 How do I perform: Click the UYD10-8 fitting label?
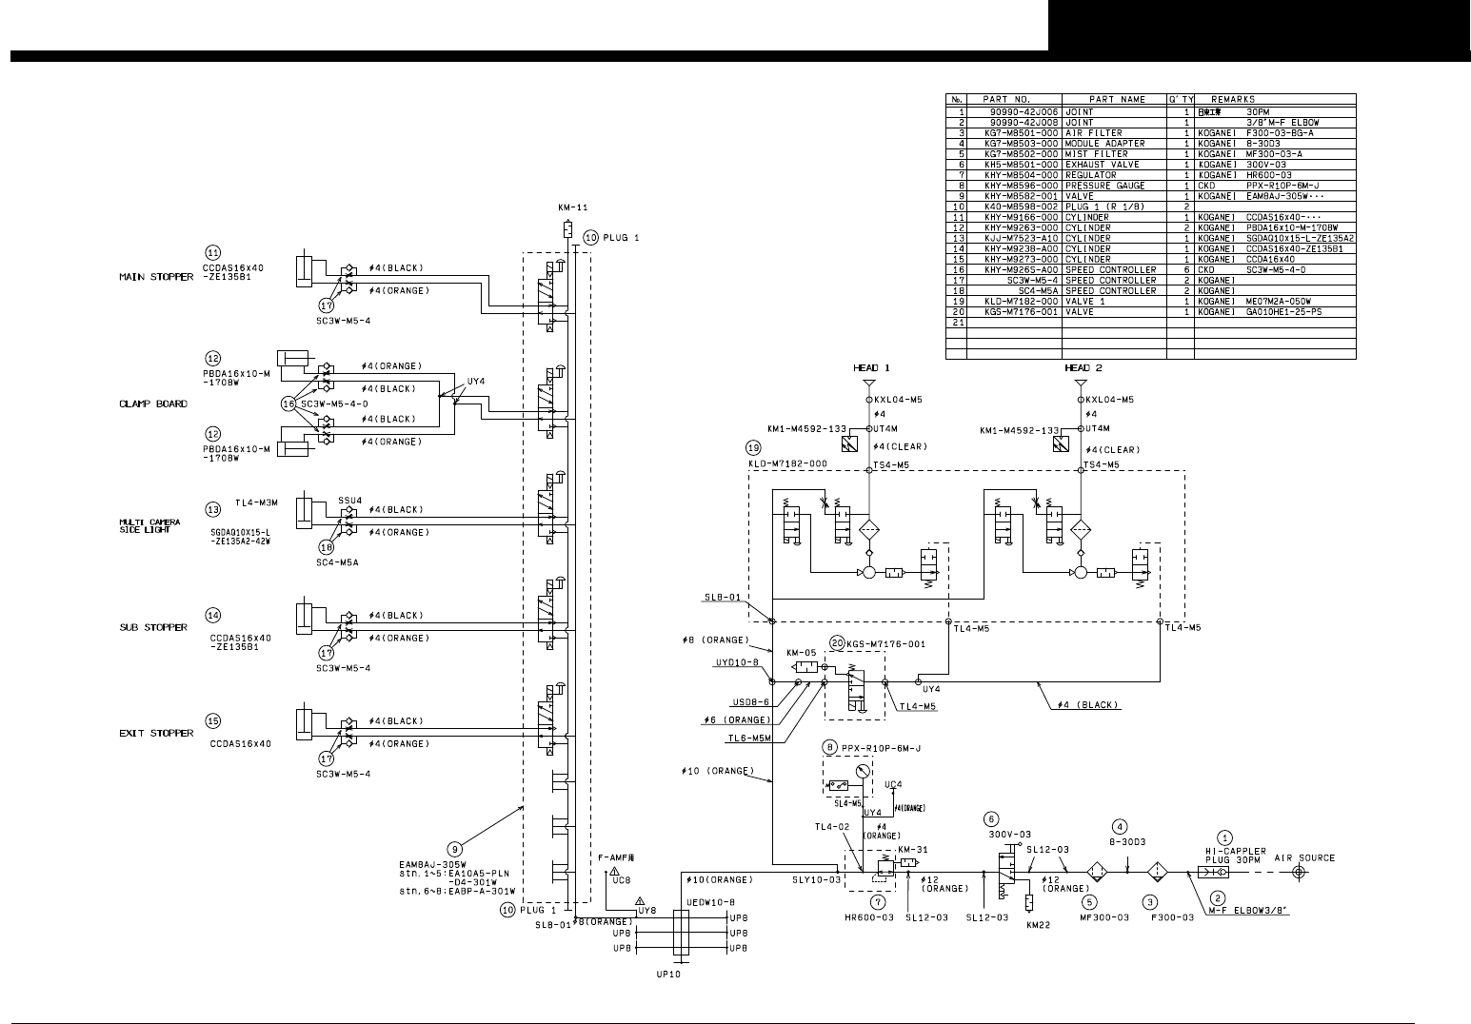click(x=737, y=661)
